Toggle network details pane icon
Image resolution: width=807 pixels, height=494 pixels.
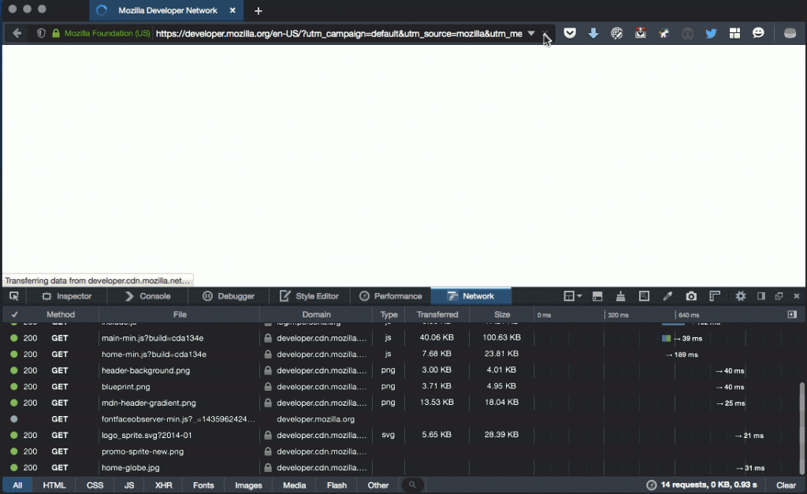click(792, 314)
